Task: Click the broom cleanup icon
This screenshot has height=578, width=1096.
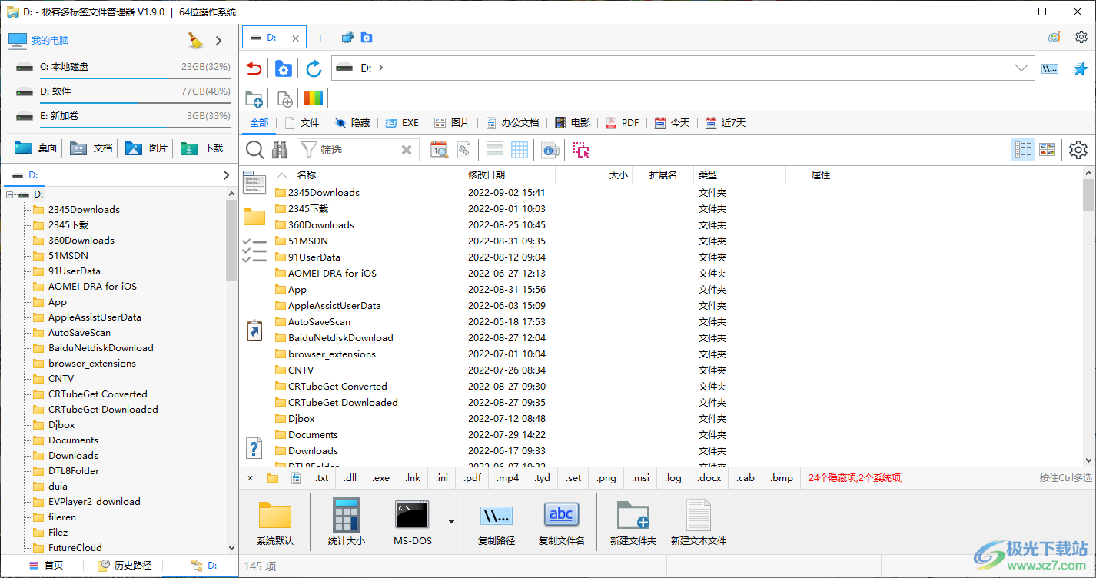Action: [x=196, y=40]
